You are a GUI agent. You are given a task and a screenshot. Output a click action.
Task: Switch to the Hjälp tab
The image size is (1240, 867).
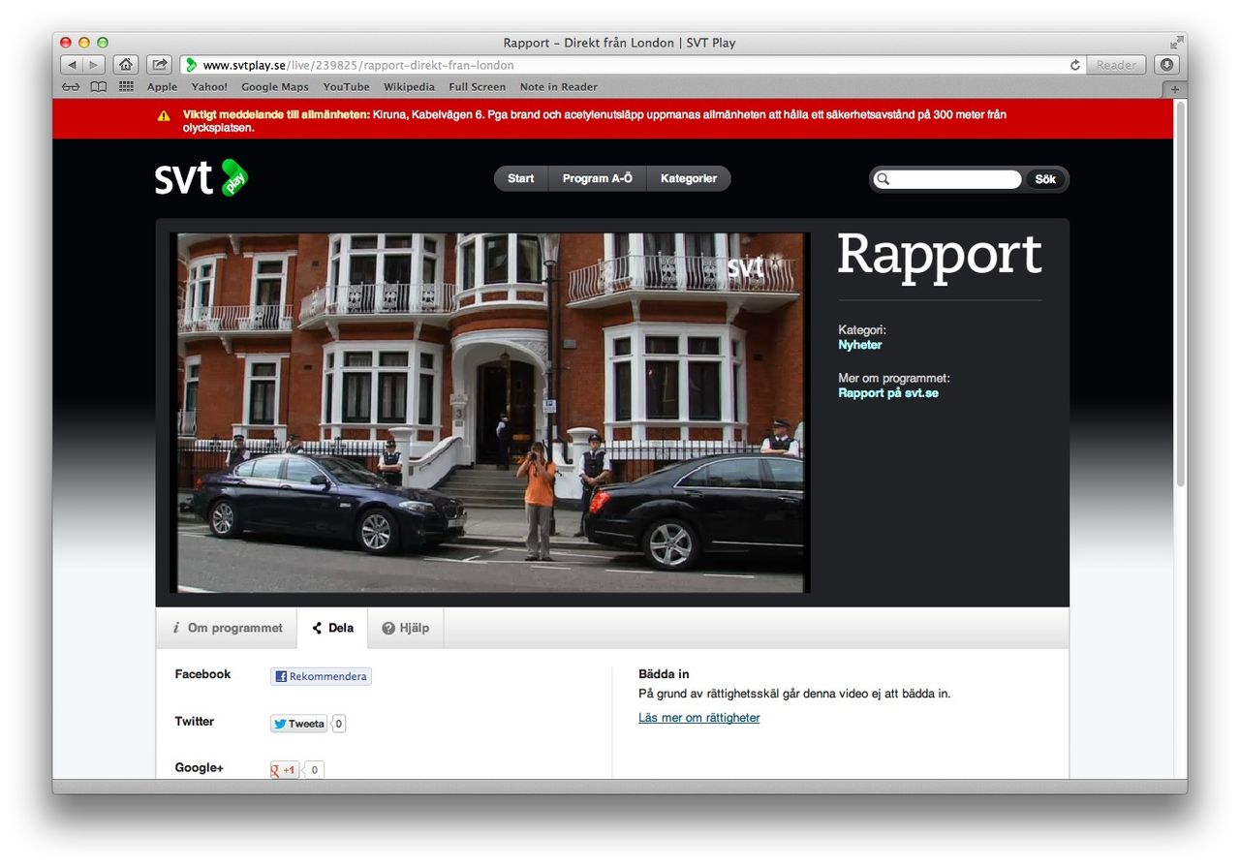pyautogui.click(x=405, y=628)
